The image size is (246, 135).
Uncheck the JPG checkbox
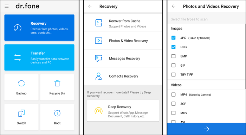[173, 38]
